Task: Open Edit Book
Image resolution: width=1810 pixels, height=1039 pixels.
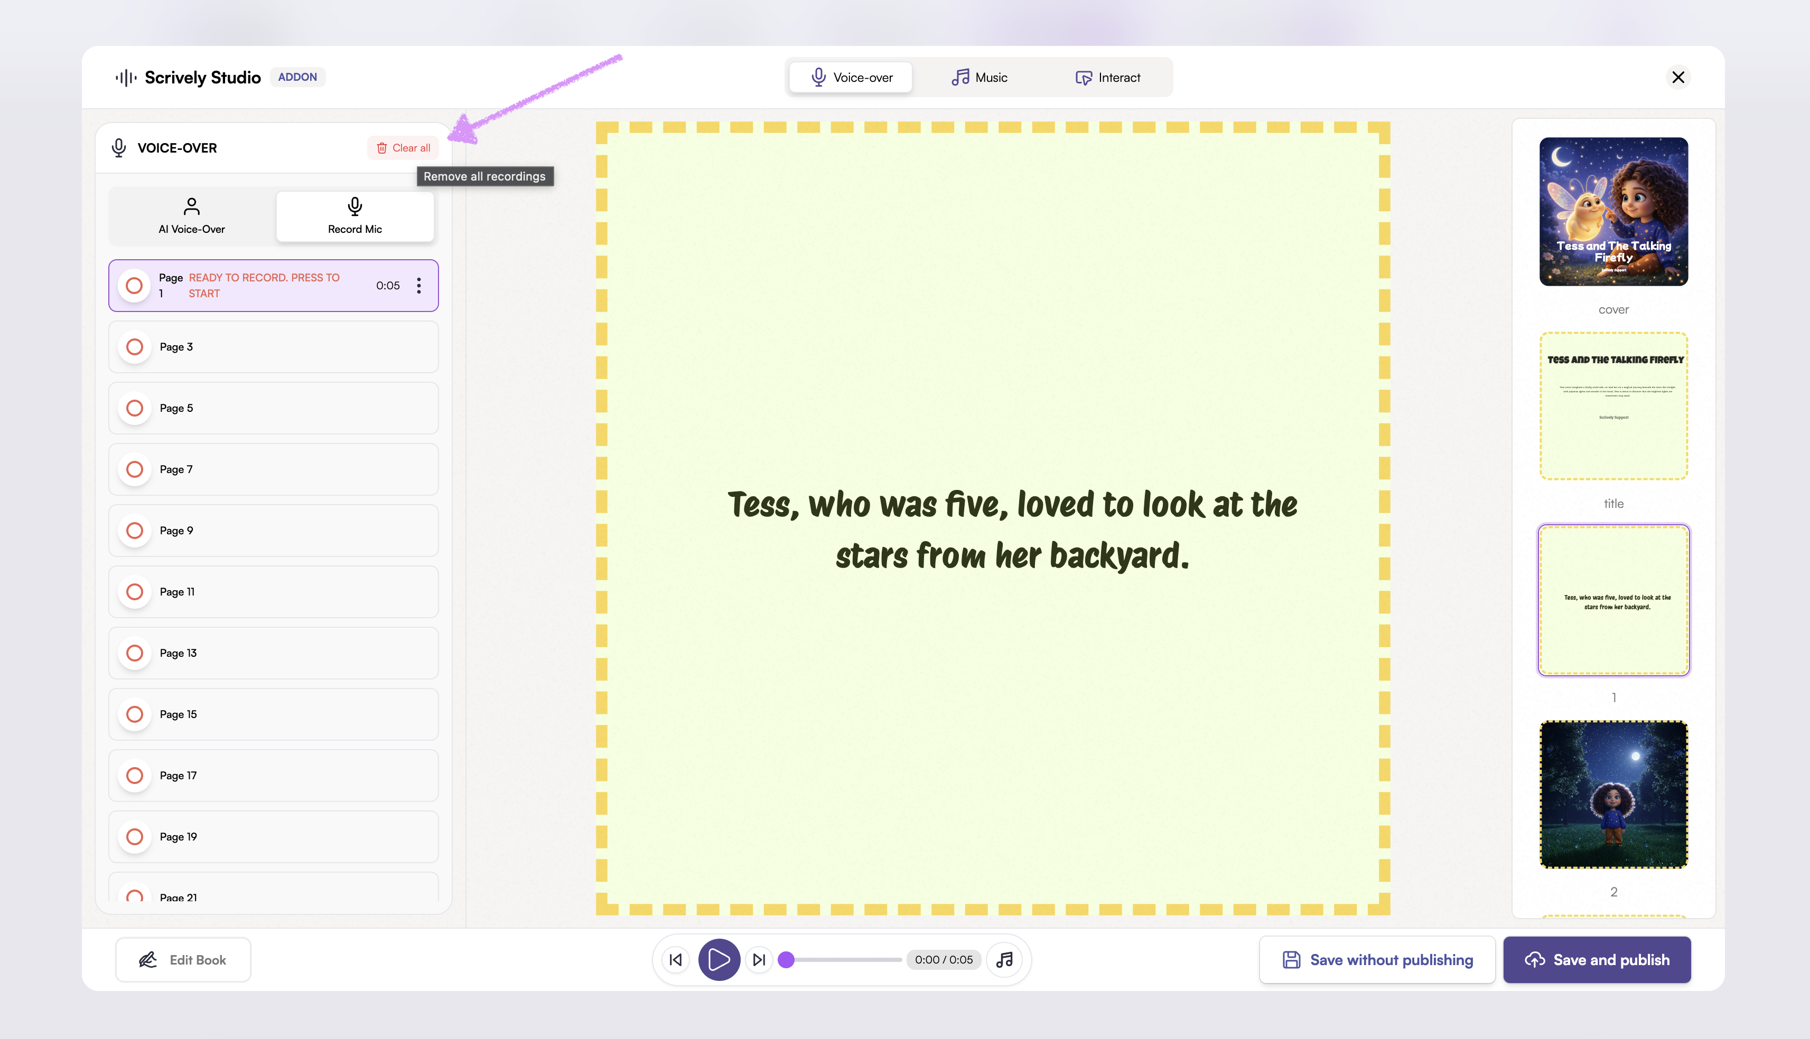Action: point(183,960)
